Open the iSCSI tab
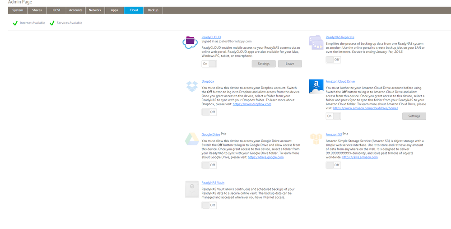 [x=56, y=10]
